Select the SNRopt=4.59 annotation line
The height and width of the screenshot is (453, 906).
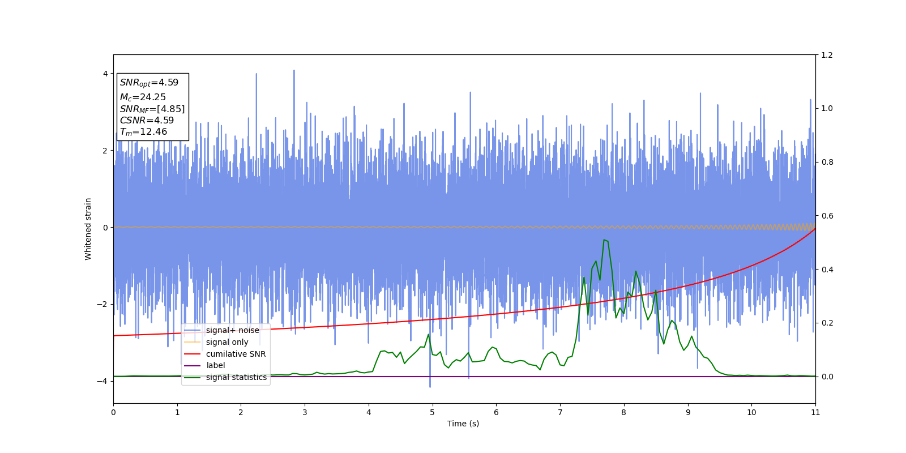click(149, 83)
